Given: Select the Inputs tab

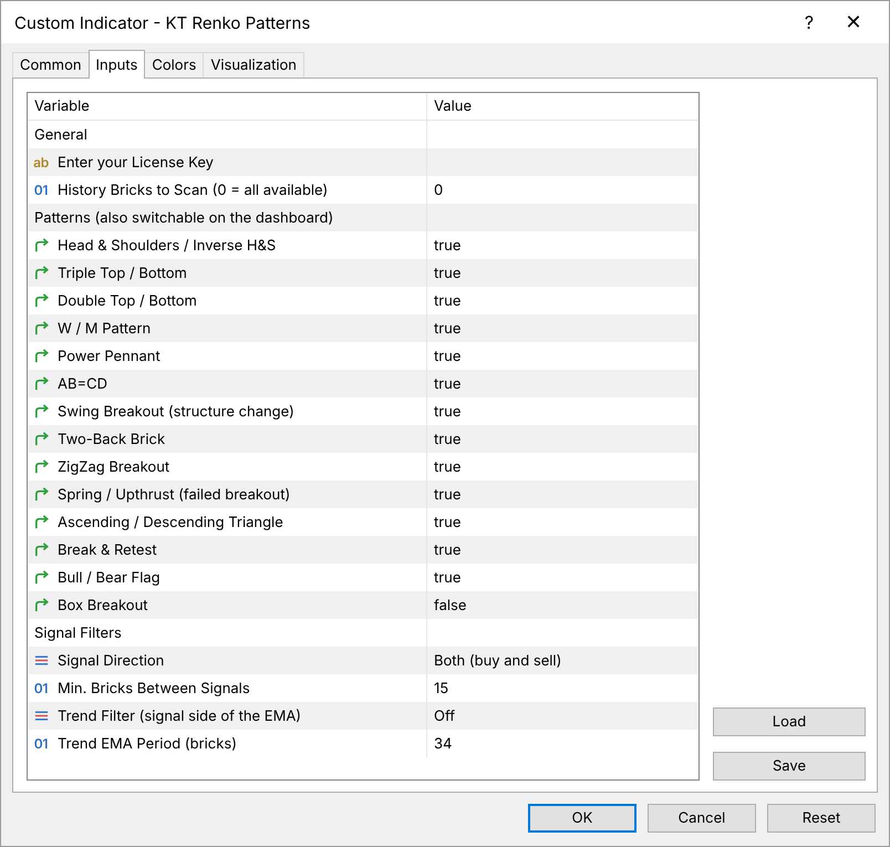Looking at the screenshot, I should click(116, 64).
